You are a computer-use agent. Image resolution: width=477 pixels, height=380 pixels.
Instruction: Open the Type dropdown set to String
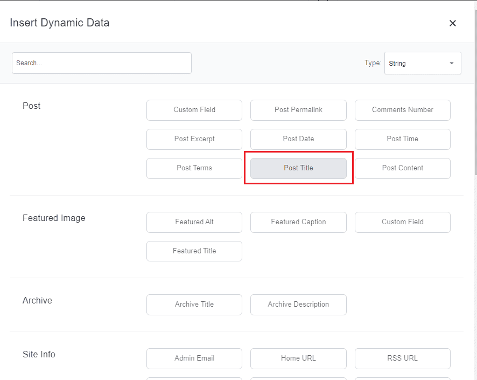click(x=423, y=63)
